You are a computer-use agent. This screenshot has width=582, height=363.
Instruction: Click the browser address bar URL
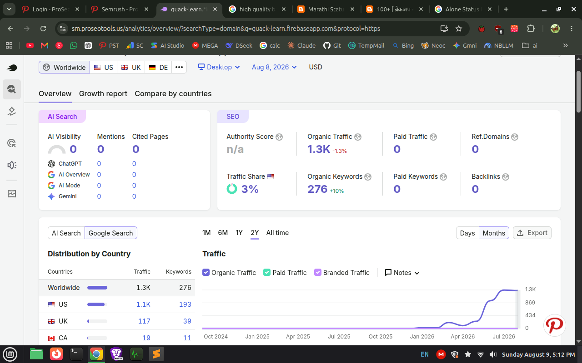(226, 29)
